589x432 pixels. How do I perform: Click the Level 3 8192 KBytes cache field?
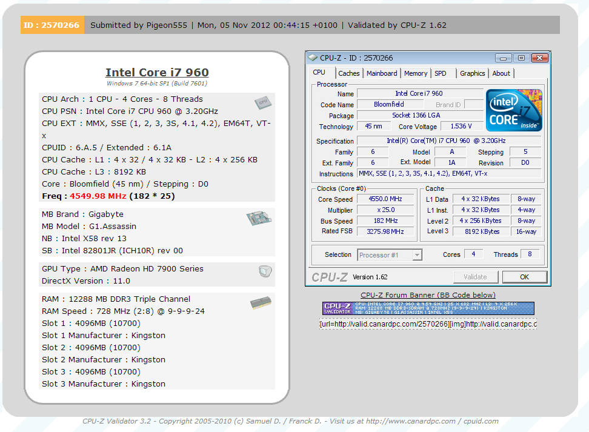pyautogui.click(x=482, y=232)
